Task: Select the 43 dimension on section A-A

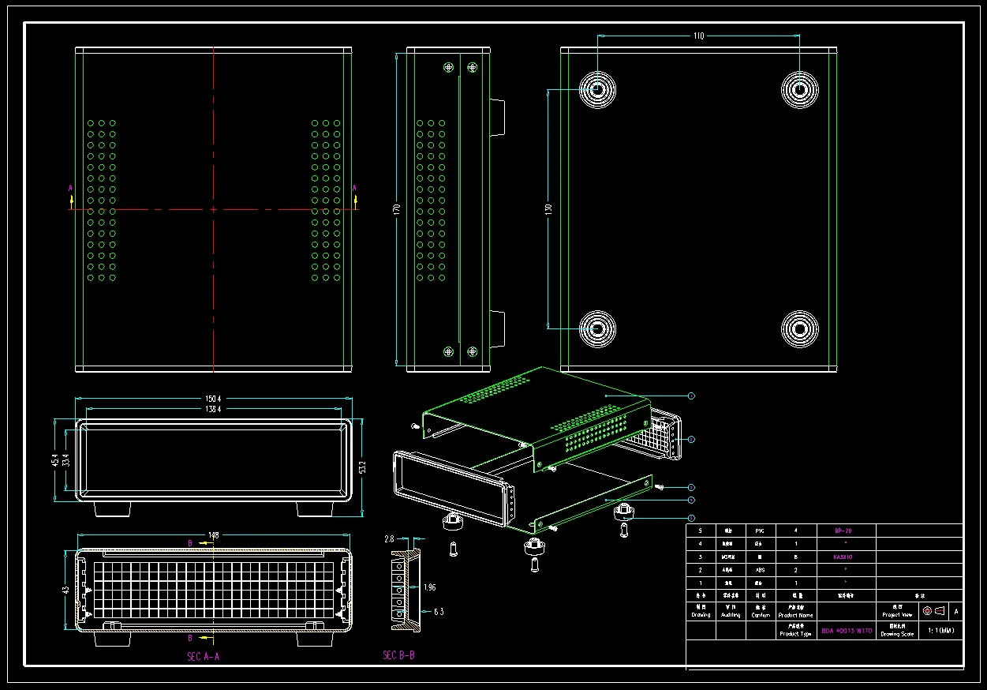Action: [66, 589]
